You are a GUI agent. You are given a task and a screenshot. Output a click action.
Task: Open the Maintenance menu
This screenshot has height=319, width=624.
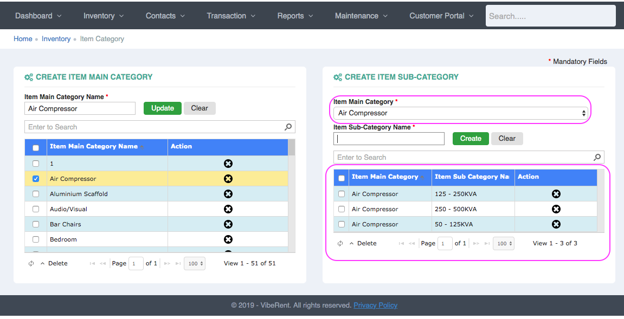point(361,16)
